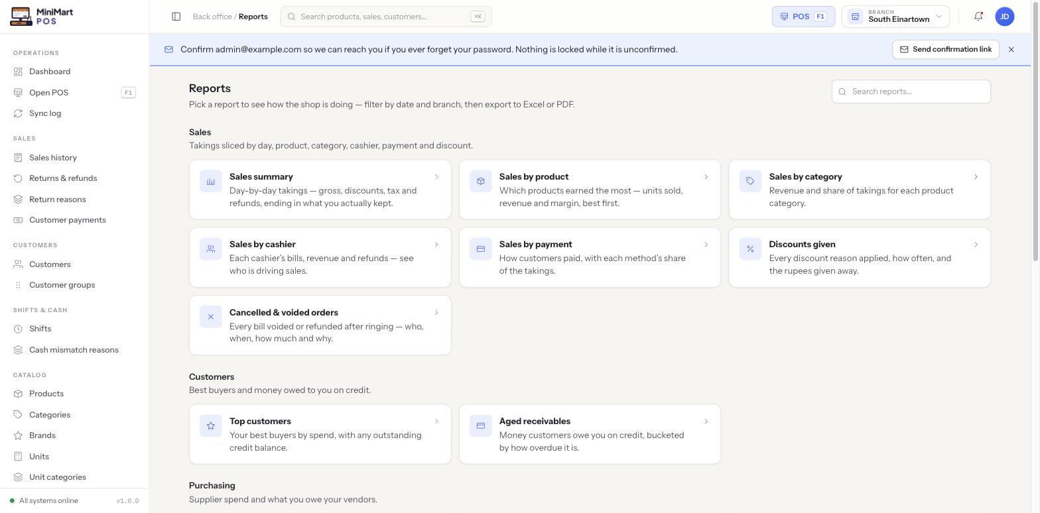The image size is (1040, 513).
Task: Expand the South Einartown branch dropdown
Action: point(895,17)
